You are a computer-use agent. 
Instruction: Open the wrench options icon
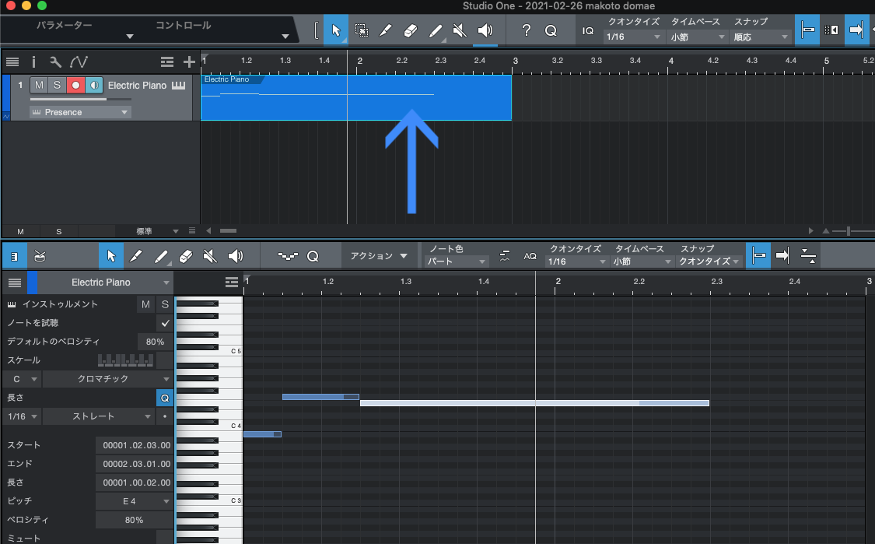click(x=55, y=61)
